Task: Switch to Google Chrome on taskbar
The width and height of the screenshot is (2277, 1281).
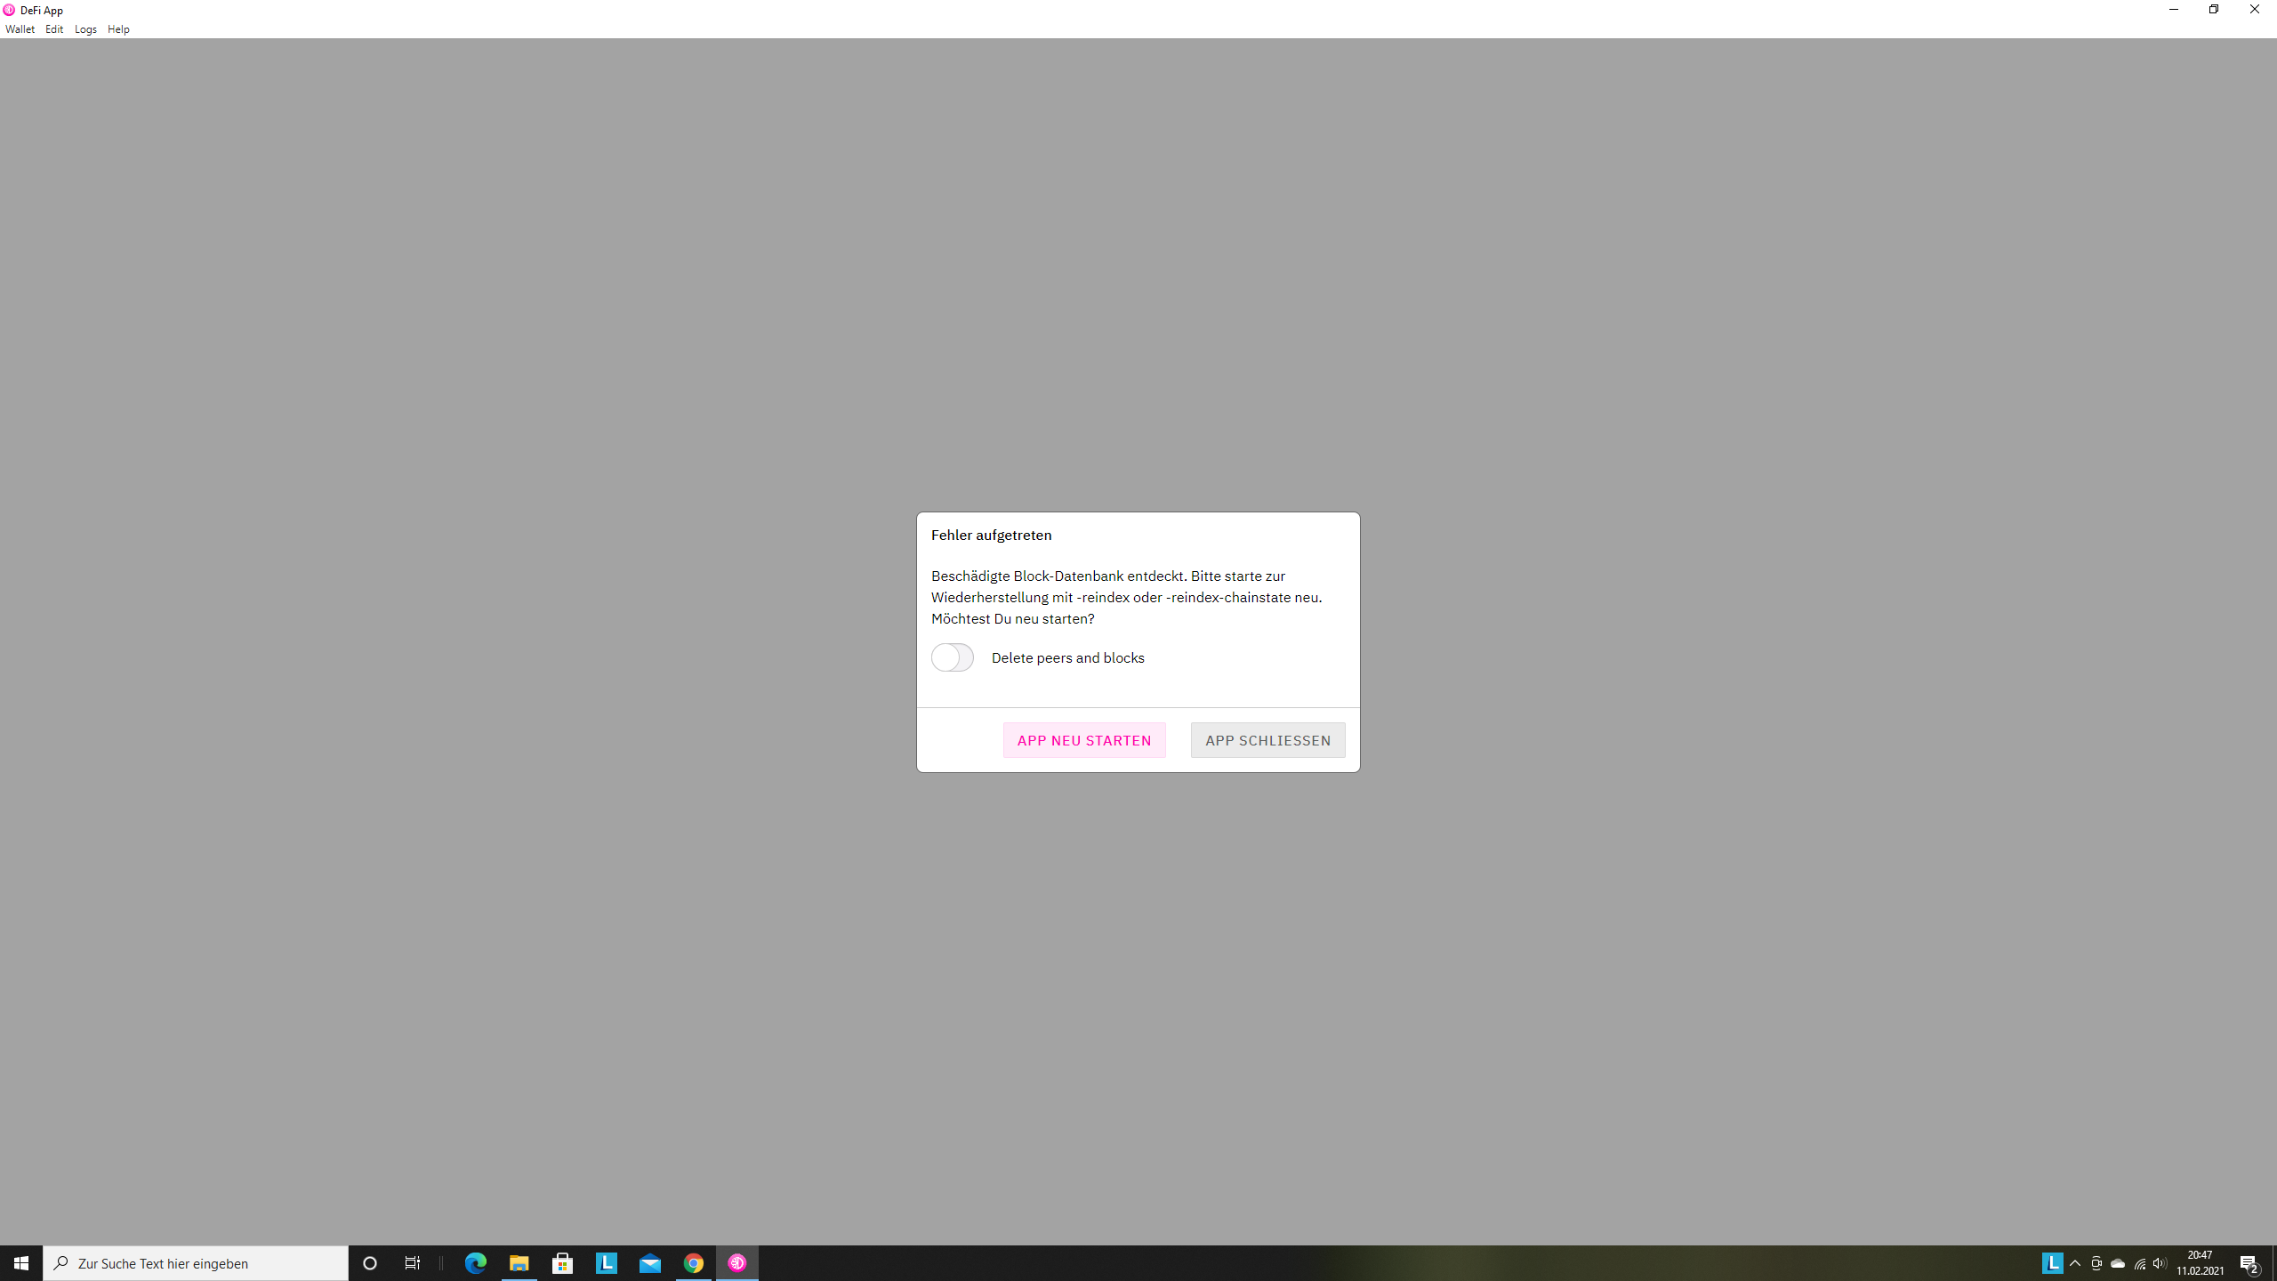Action: click(694, 1263)
